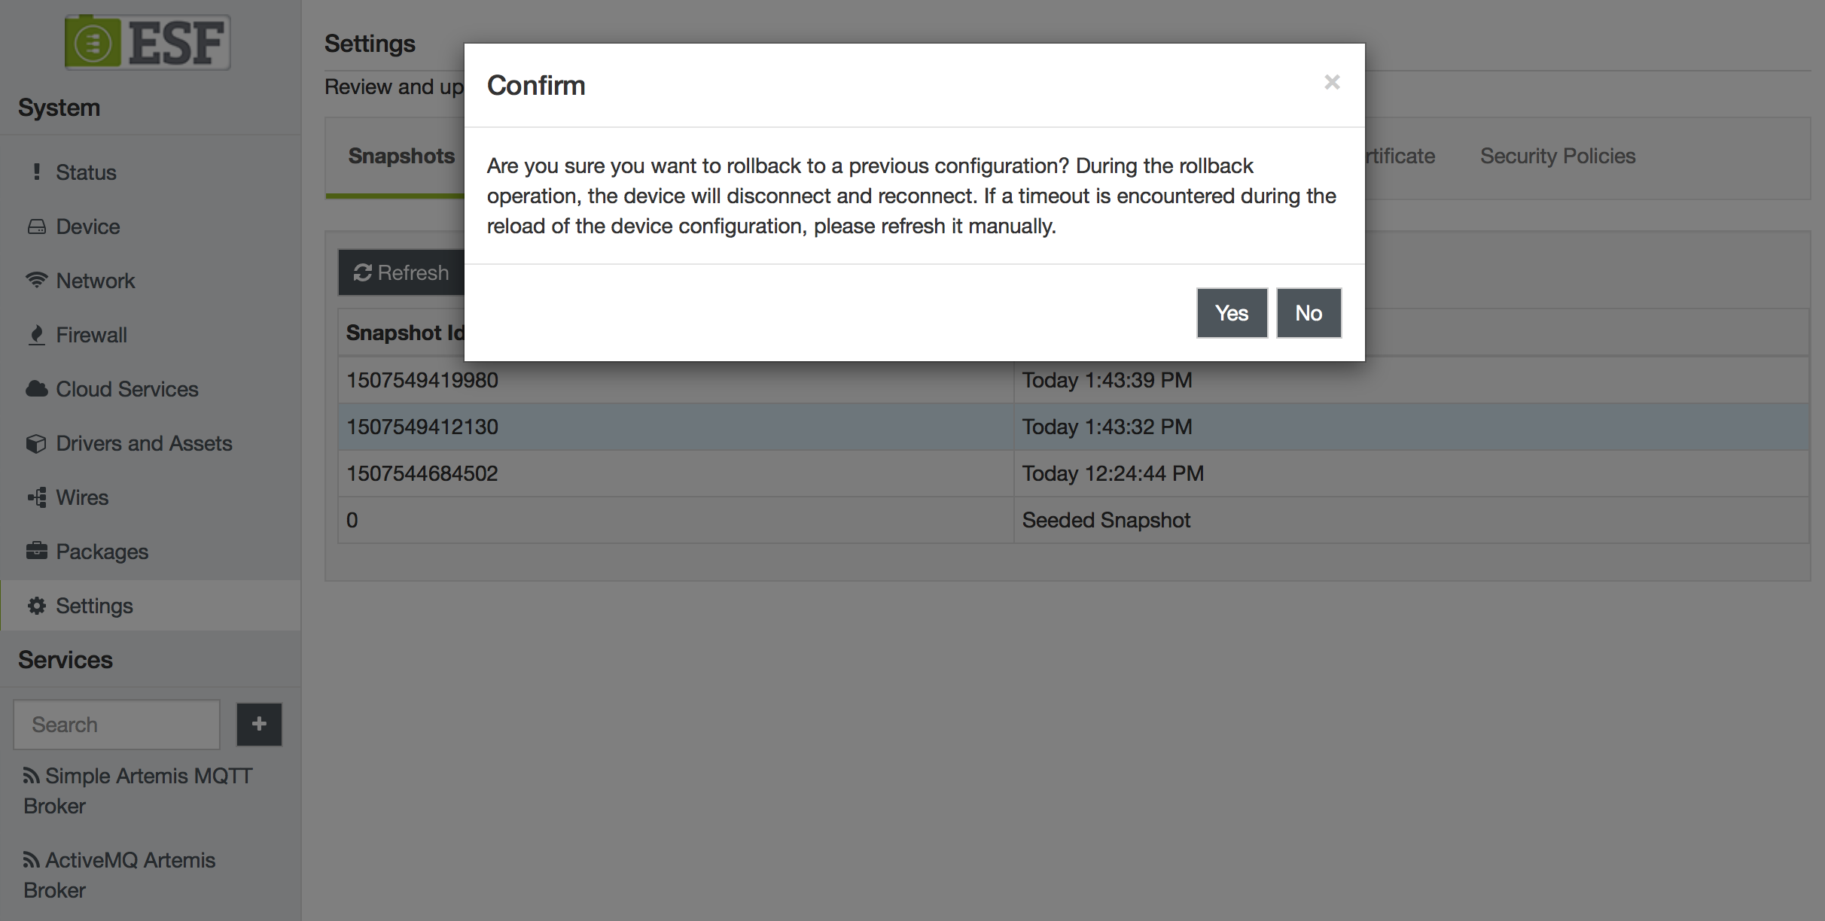The image size is (1825, 921).
Task: Cancel rollback with No button
Action: pyautogui.click(x=1309, y=313)
